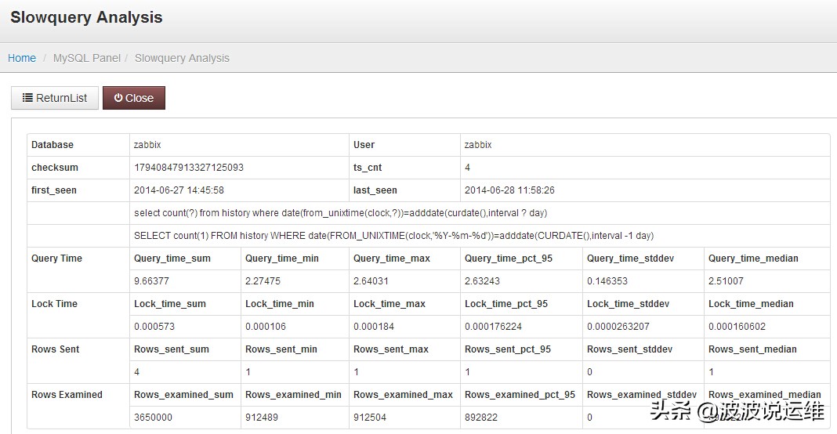Viewport: 837px width, 434px height.
Task: Open the Home breadcrumb link
Action: click(22, 58)
